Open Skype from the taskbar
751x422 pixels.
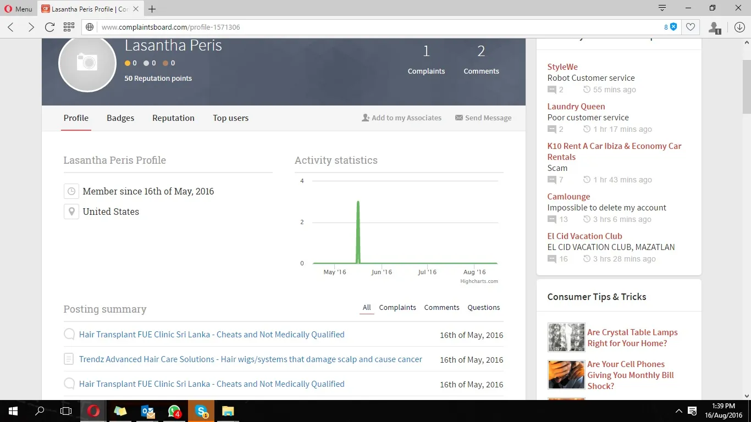click(201, 411)
